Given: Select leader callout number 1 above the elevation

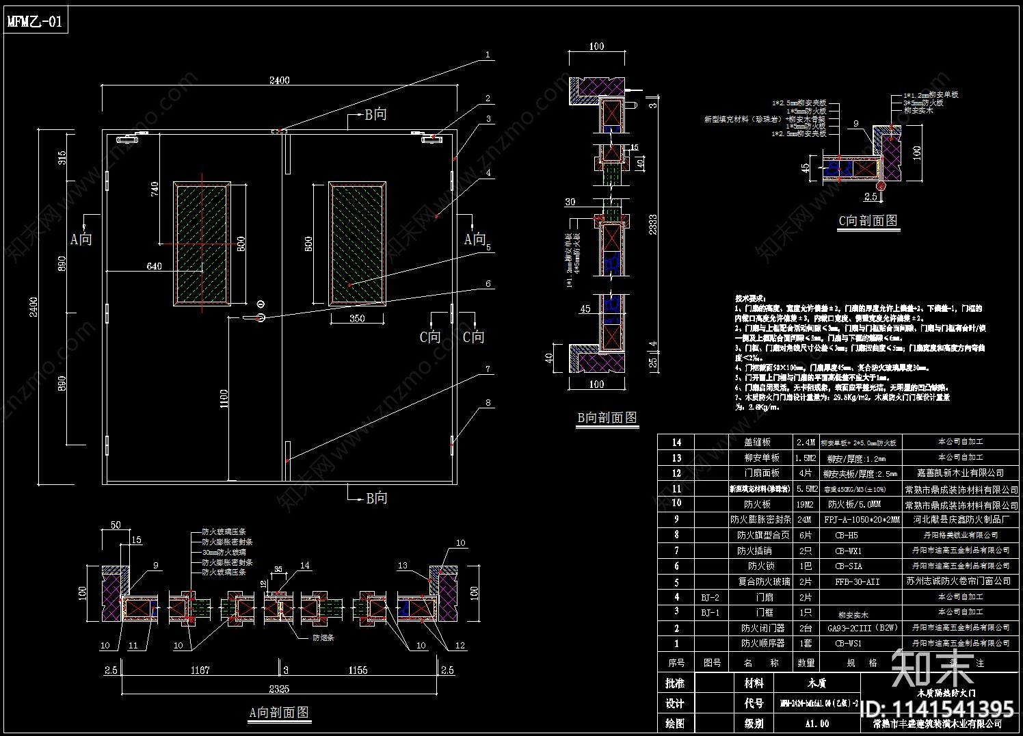Looking at the screenshot, I should pyautogui.click(x=488, y=54).
